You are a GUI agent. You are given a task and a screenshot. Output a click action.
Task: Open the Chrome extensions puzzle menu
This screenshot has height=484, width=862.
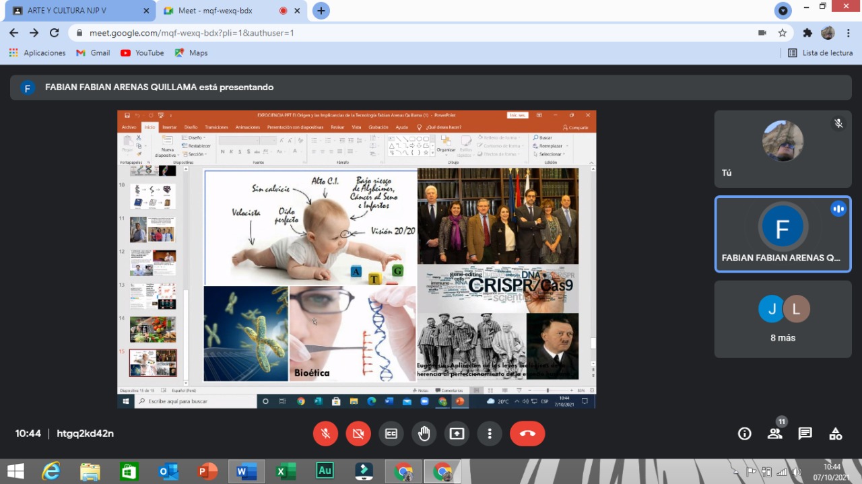(x=807, y=33)
